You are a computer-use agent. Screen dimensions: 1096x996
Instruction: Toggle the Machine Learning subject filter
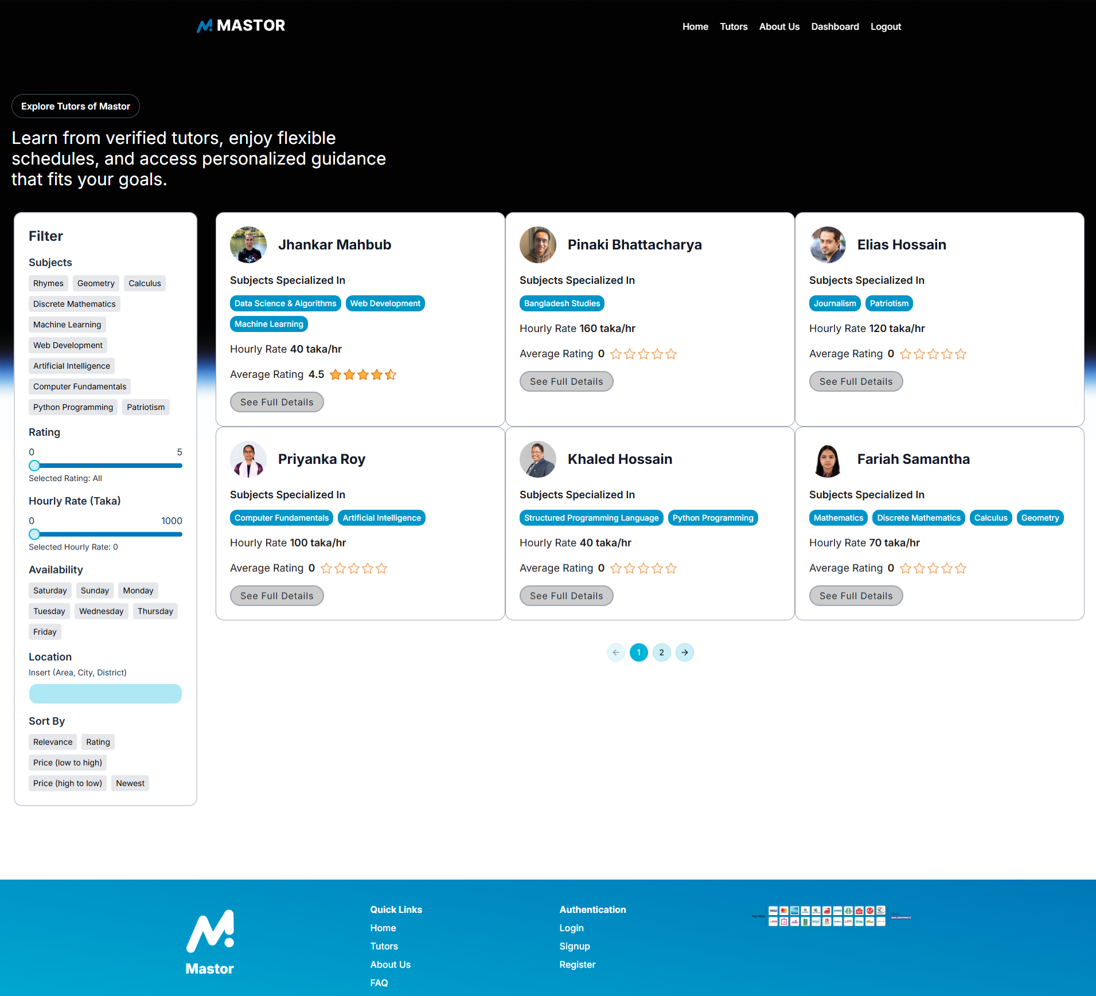click(x=67, y=325)
